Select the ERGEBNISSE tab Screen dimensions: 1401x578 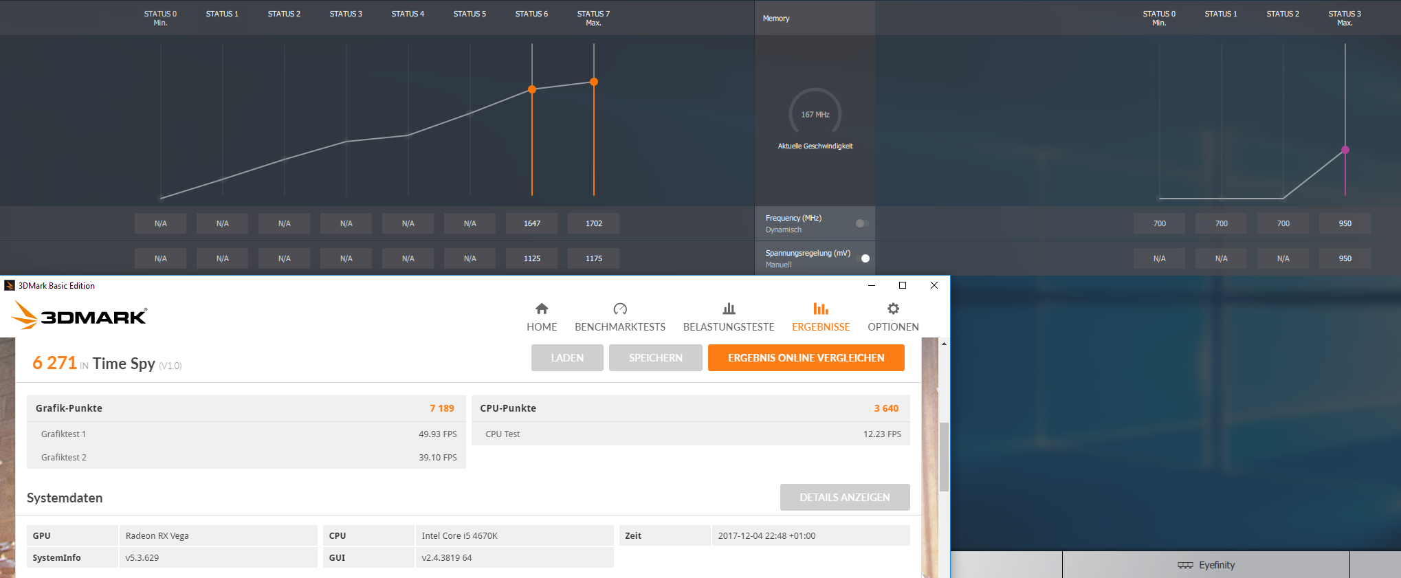coord(821,327)
